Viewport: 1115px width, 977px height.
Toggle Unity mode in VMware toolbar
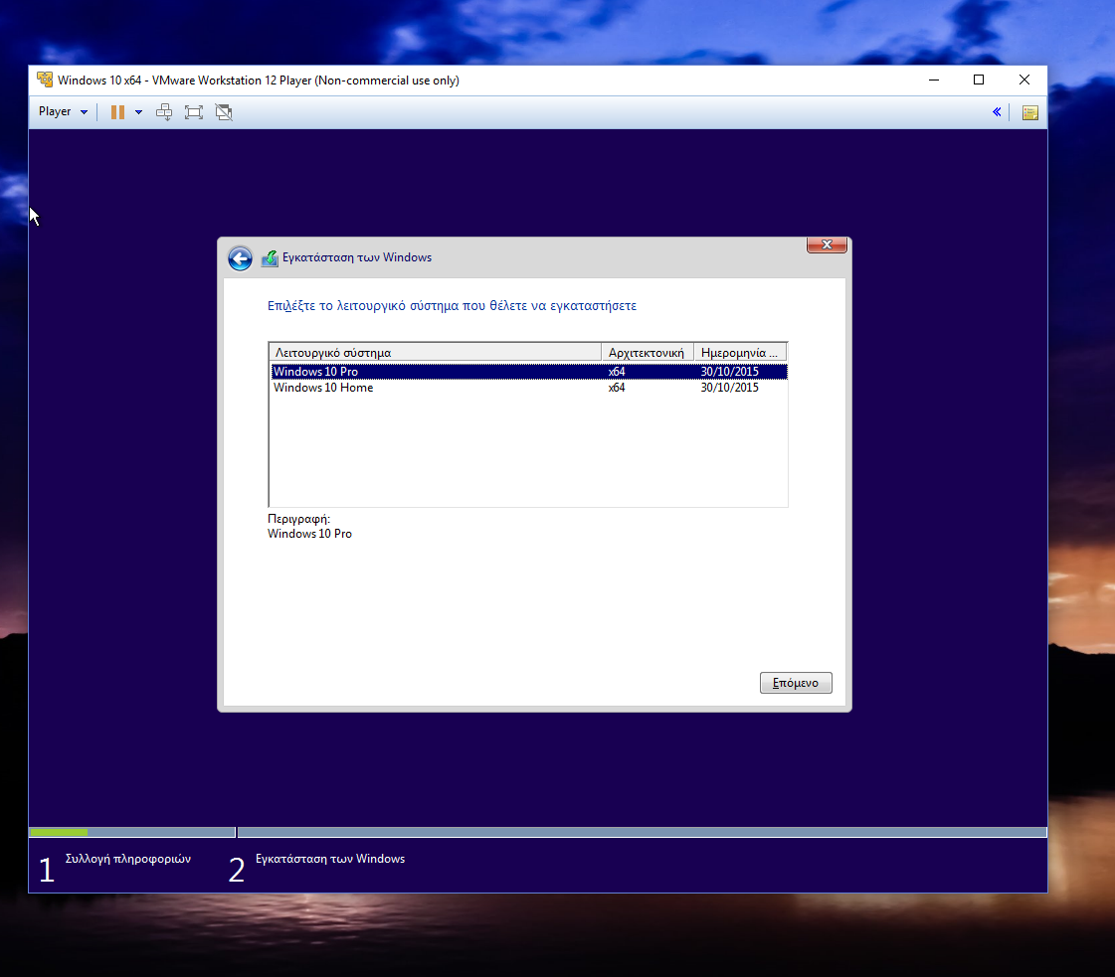point(224,112)
